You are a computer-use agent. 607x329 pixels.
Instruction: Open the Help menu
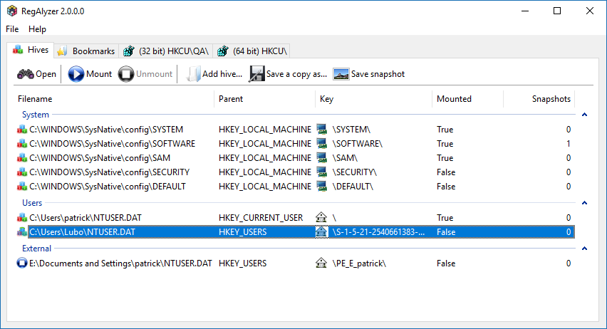click(x=37, y=29)
